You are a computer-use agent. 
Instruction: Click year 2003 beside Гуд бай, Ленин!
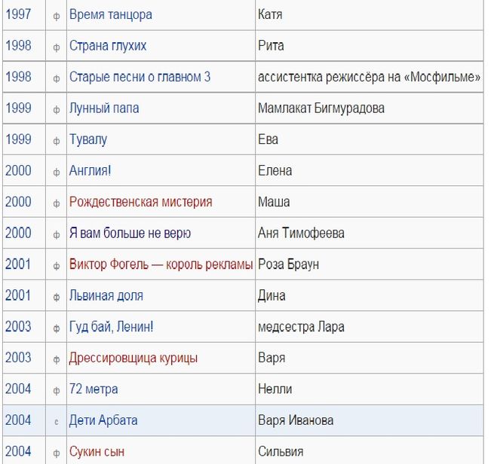click(18, 327)
